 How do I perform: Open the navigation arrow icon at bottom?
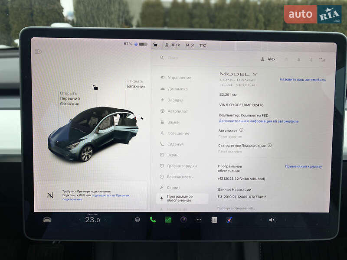[229, 220]
